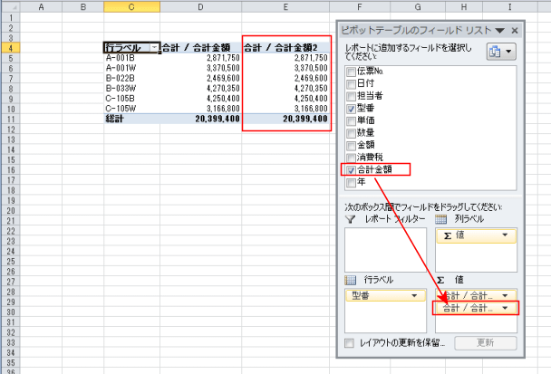Click the 更新 button
551x374 pixels.
pyautogui.click(x=485, y=343)
